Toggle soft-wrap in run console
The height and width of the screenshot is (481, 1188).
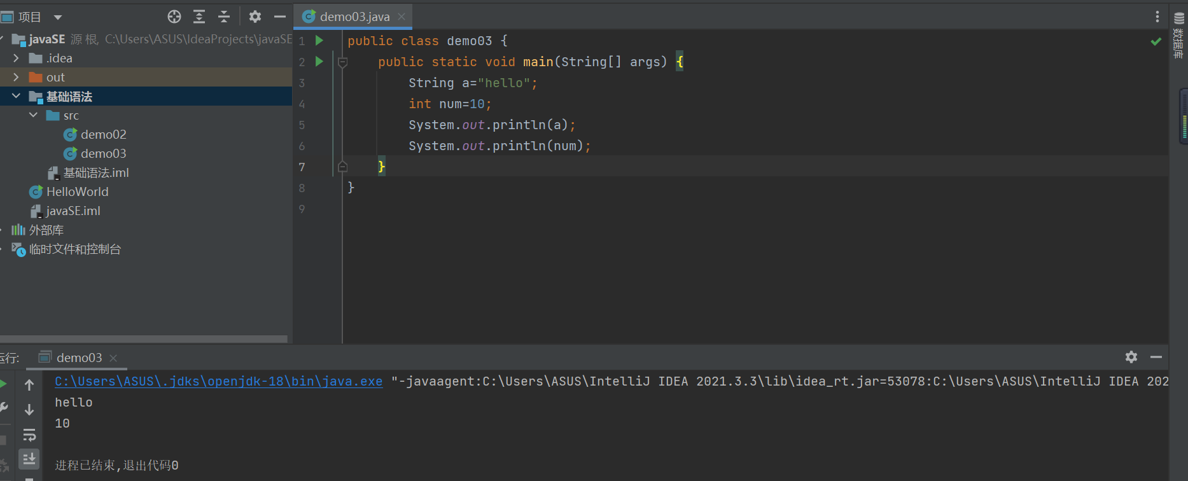click(29, 435)
